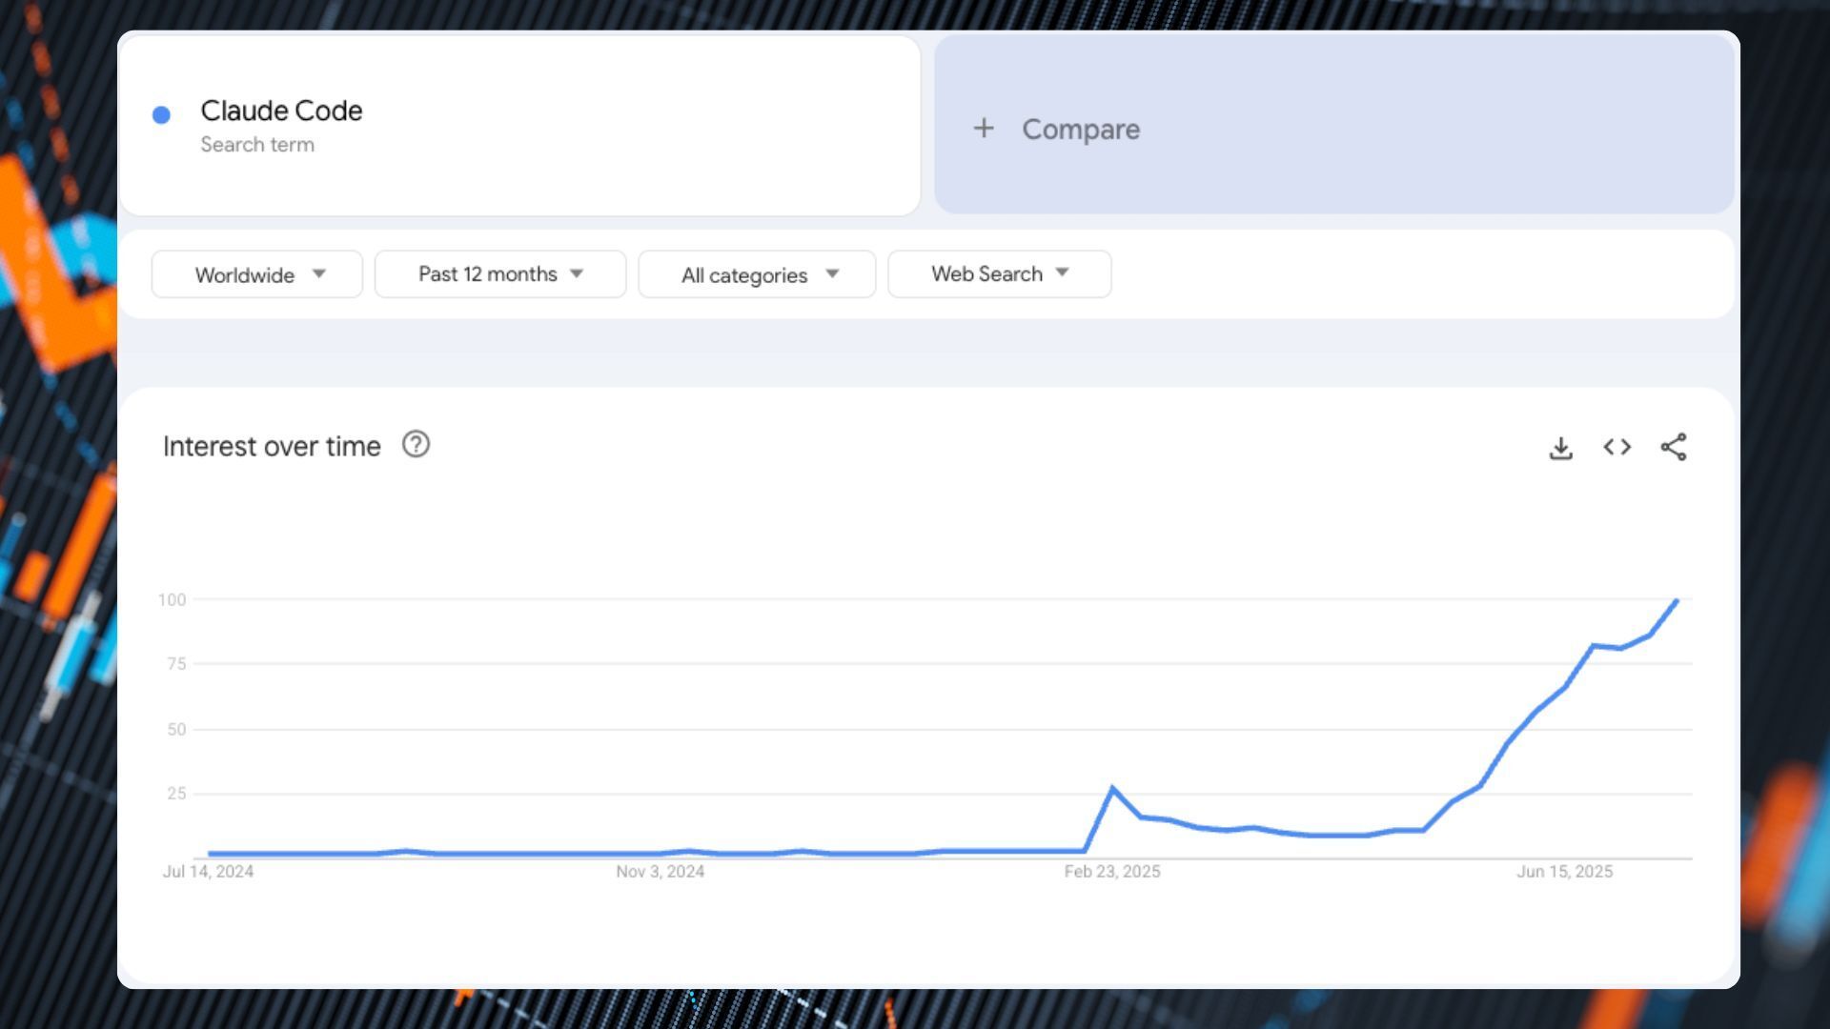This screenshot has width=1830, height=1029.
Task: Click the Jun 15, 2025 axis label
Action: pos(1565,872)
